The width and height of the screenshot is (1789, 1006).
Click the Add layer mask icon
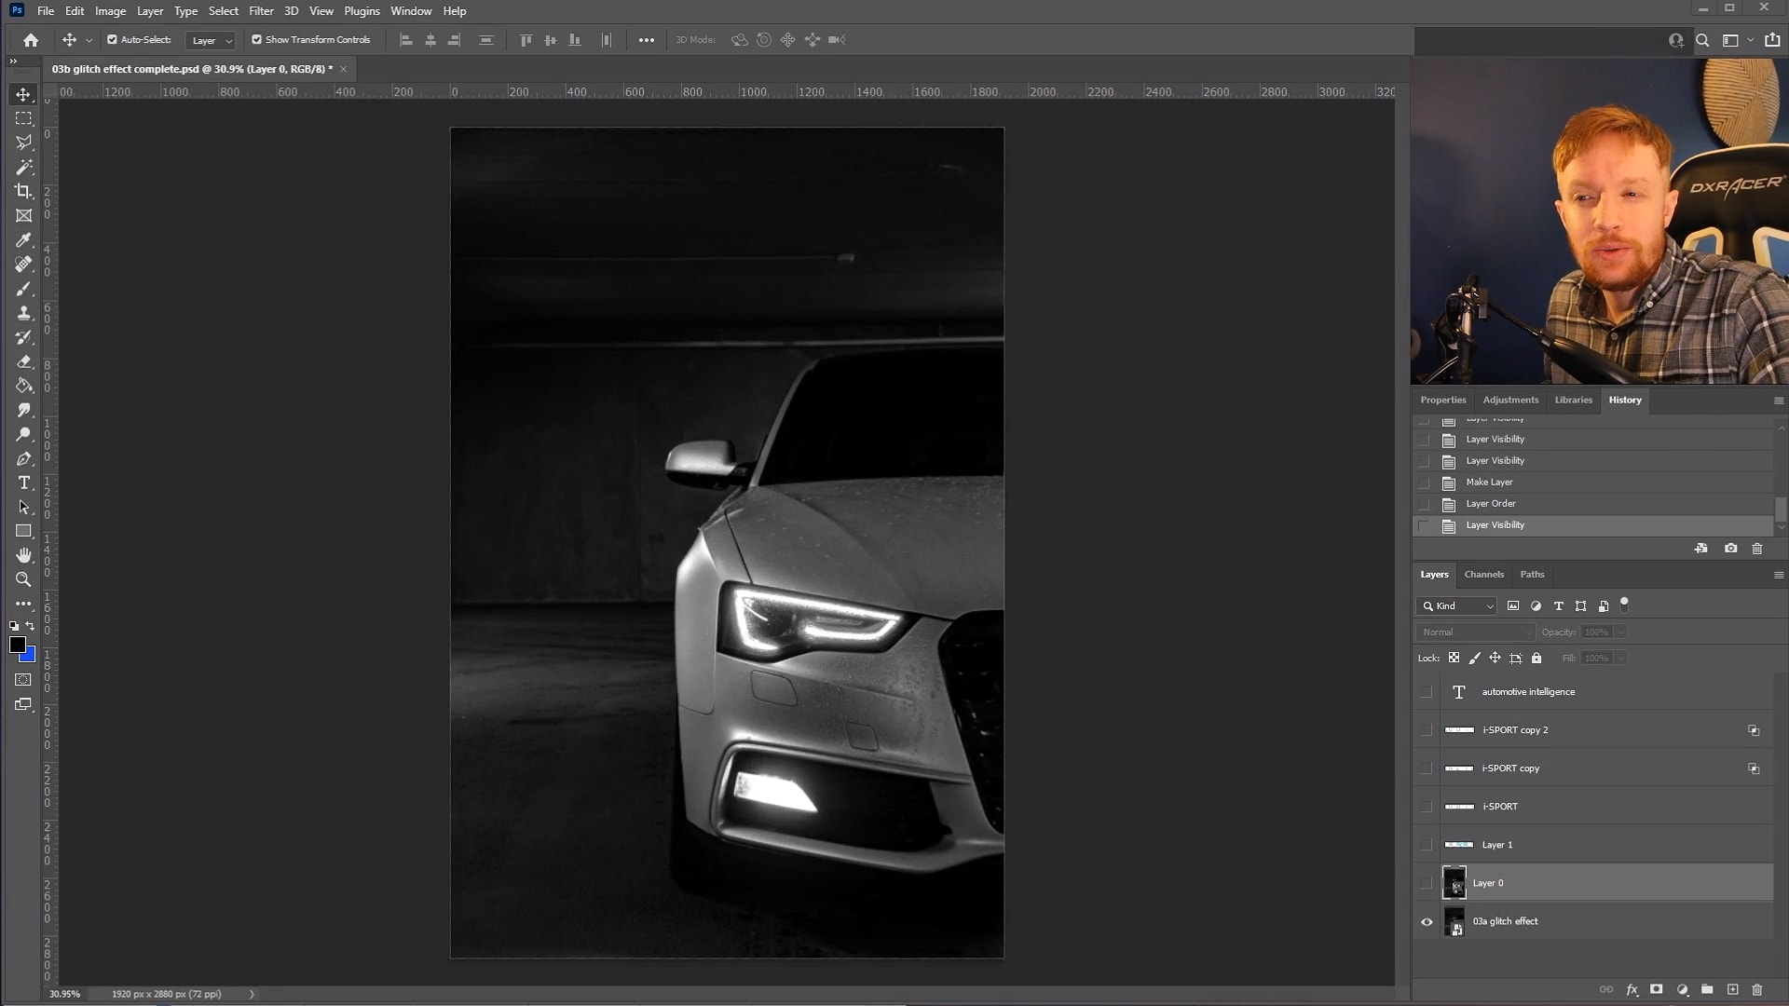pos(1656,989)
